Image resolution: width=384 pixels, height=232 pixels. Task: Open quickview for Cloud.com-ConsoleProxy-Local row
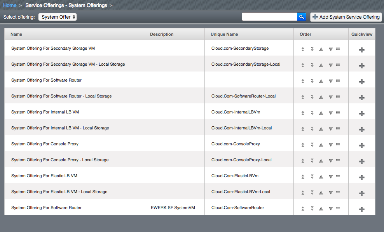pyautogui.click(x=362, y=161)
